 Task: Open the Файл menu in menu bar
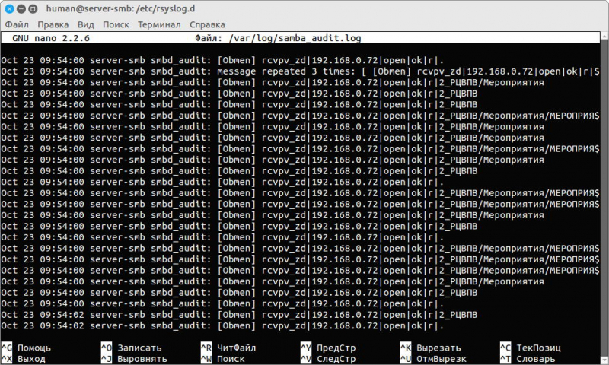16,24
